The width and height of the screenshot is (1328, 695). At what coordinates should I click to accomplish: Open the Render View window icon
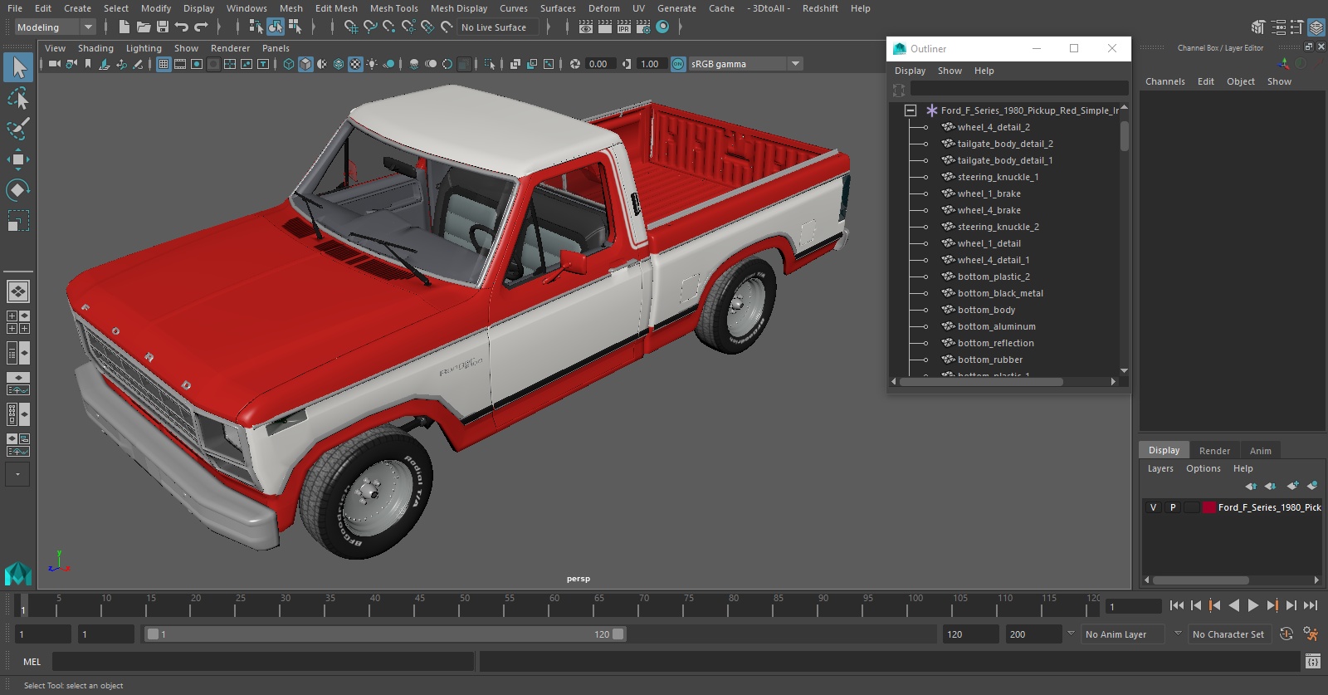click(x=586, y=27)
